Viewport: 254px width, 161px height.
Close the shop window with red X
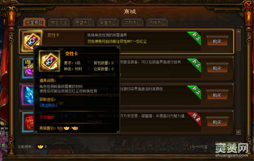click(x=248, y=5)
